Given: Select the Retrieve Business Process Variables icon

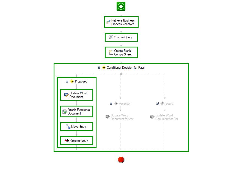Looking at the screenshot, I should tap(108, 22).
